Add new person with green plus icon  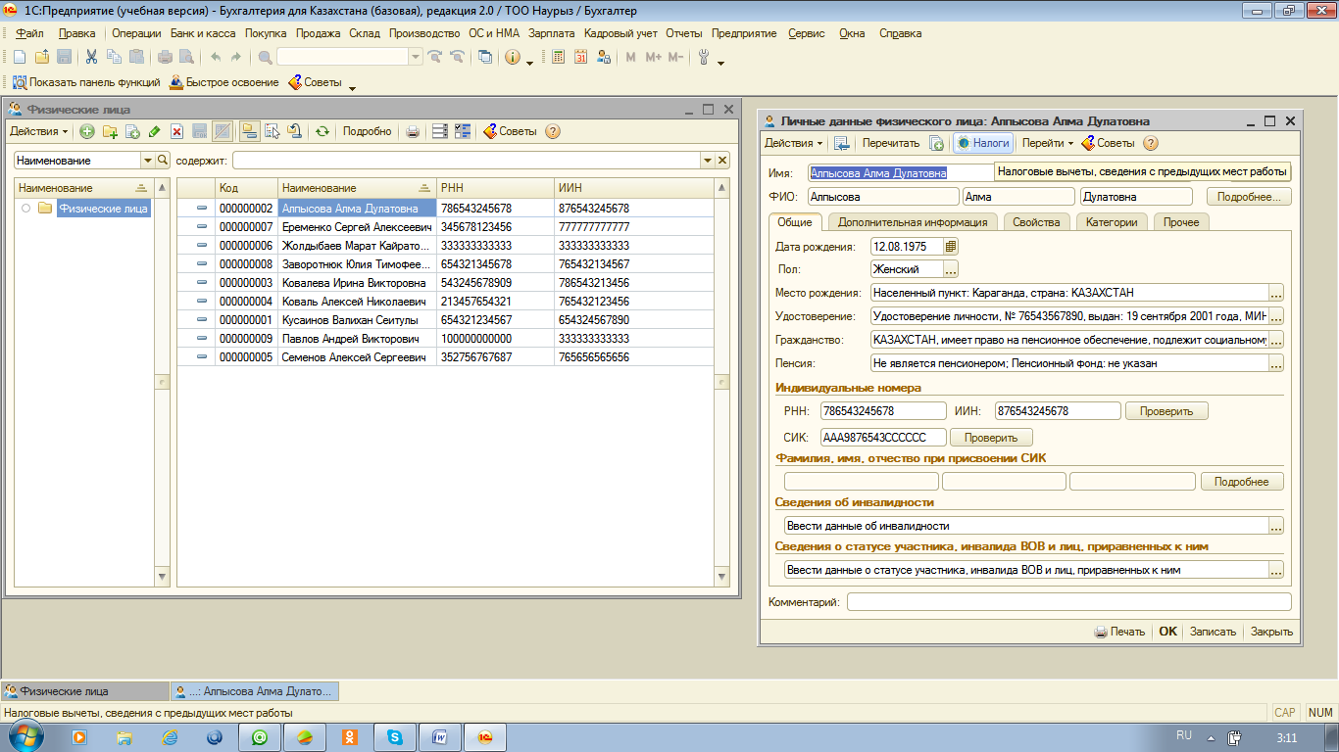coord(86,131)
